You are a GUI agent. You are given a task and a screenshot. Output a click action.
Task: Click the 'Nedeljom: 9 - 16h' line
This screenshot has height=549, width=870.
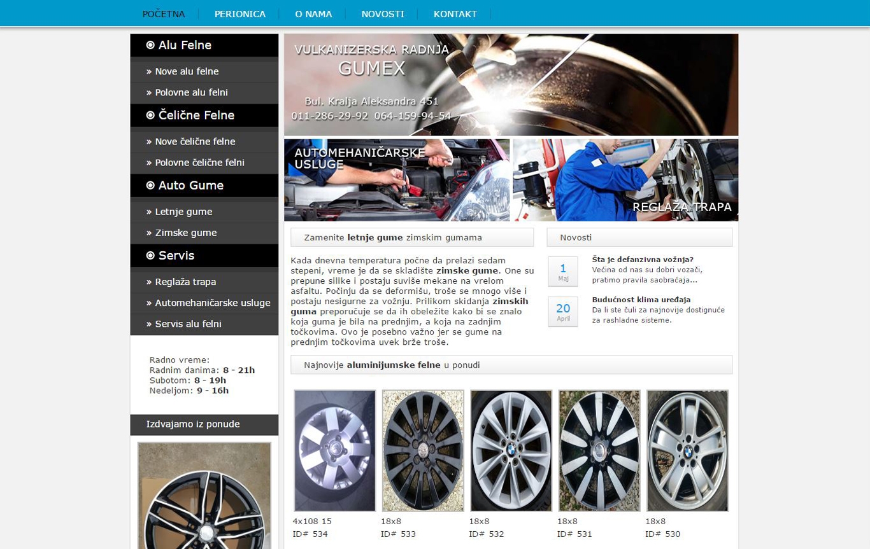pos(189,391)
